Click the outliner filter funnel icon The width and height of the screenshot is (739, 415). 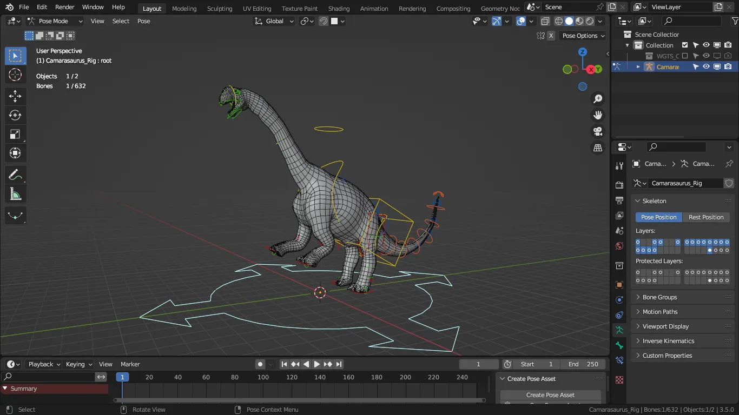734,21
